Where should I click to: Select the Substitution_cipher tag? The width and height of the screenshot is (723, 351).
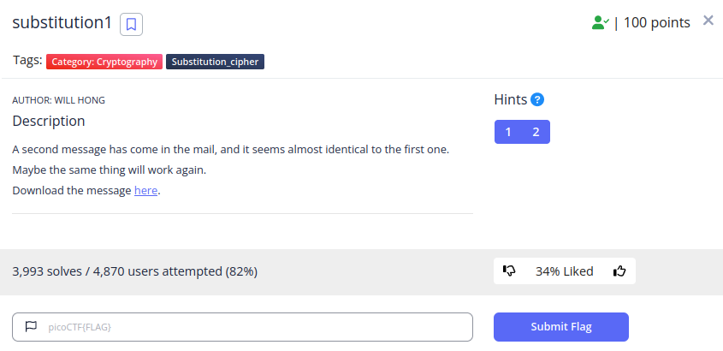[215, 62]
